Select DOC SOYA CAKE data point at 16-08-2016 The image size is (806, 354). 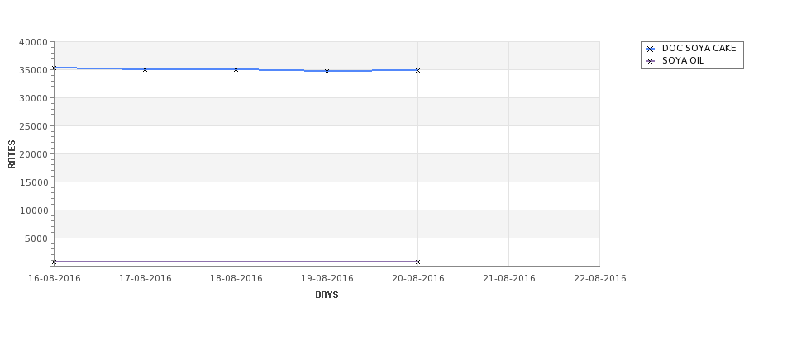pos(54,68)
